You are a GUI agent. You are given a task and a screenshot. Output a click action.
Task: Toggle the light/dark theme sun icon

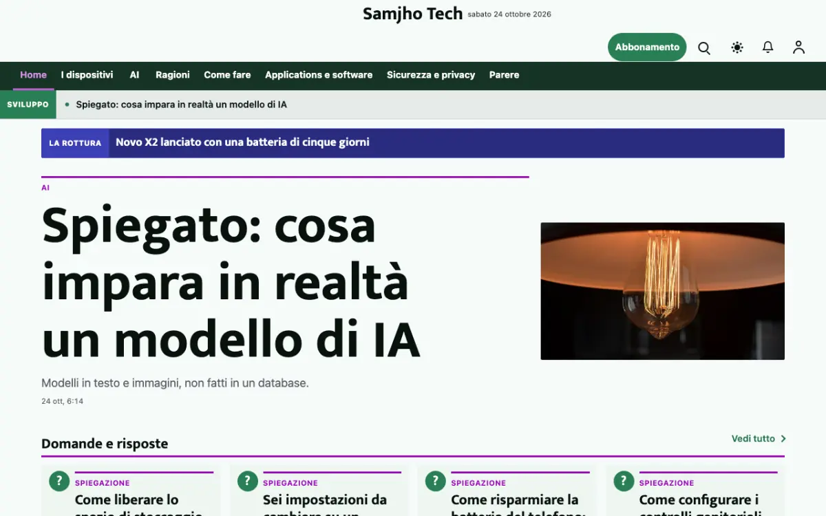click(737, 47)
